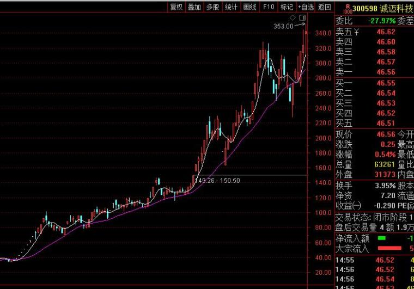Open the 复权 menu
414x289 pixels.
pyautogui.click(x=176, y=7)
